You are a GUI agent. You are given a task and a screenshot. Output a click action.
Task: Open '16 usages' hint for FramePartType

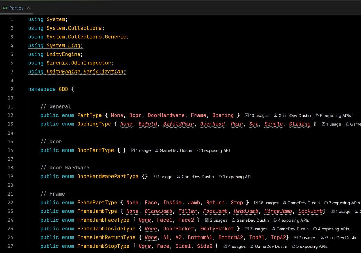coord(268,203)
